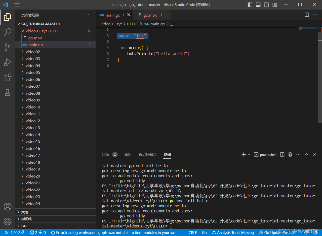Click the hamburger application menu

point(17,5)
